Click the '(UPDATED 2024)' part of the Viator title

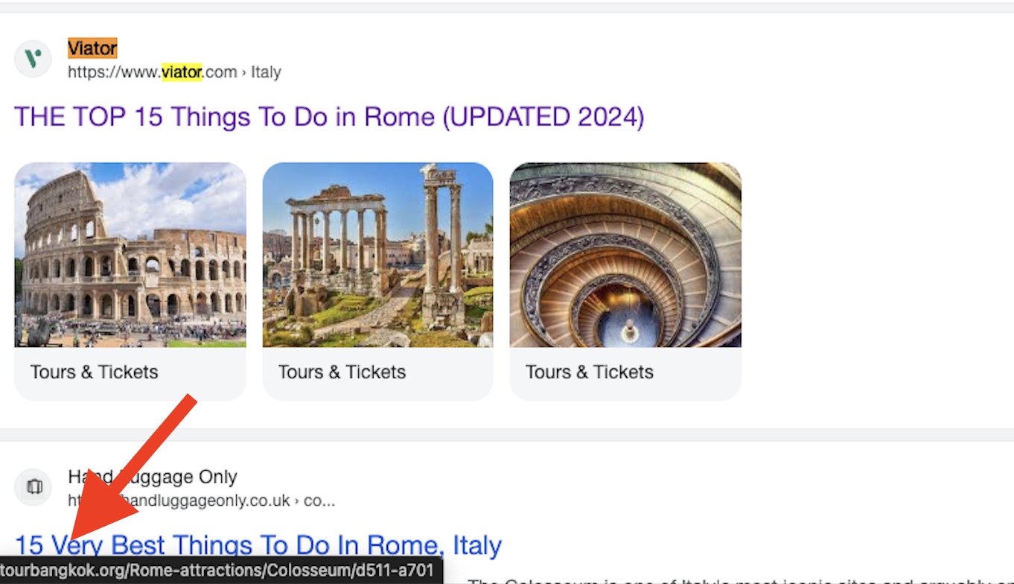543,117
